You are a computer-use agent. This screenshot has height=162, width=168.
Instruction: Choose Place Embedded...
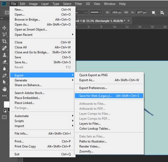tap(43, 98)
